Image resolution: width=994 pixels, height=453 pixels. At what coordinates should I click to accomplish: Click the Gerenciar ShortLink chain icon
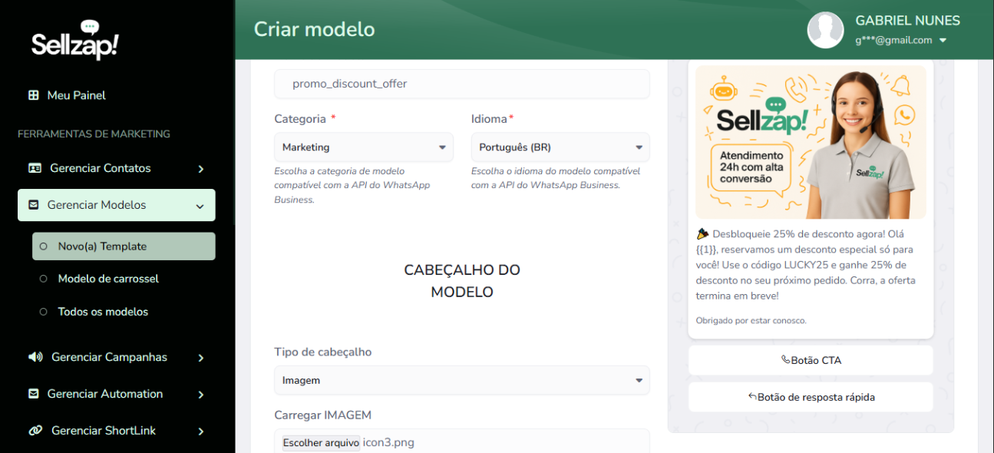coord(35,431)
